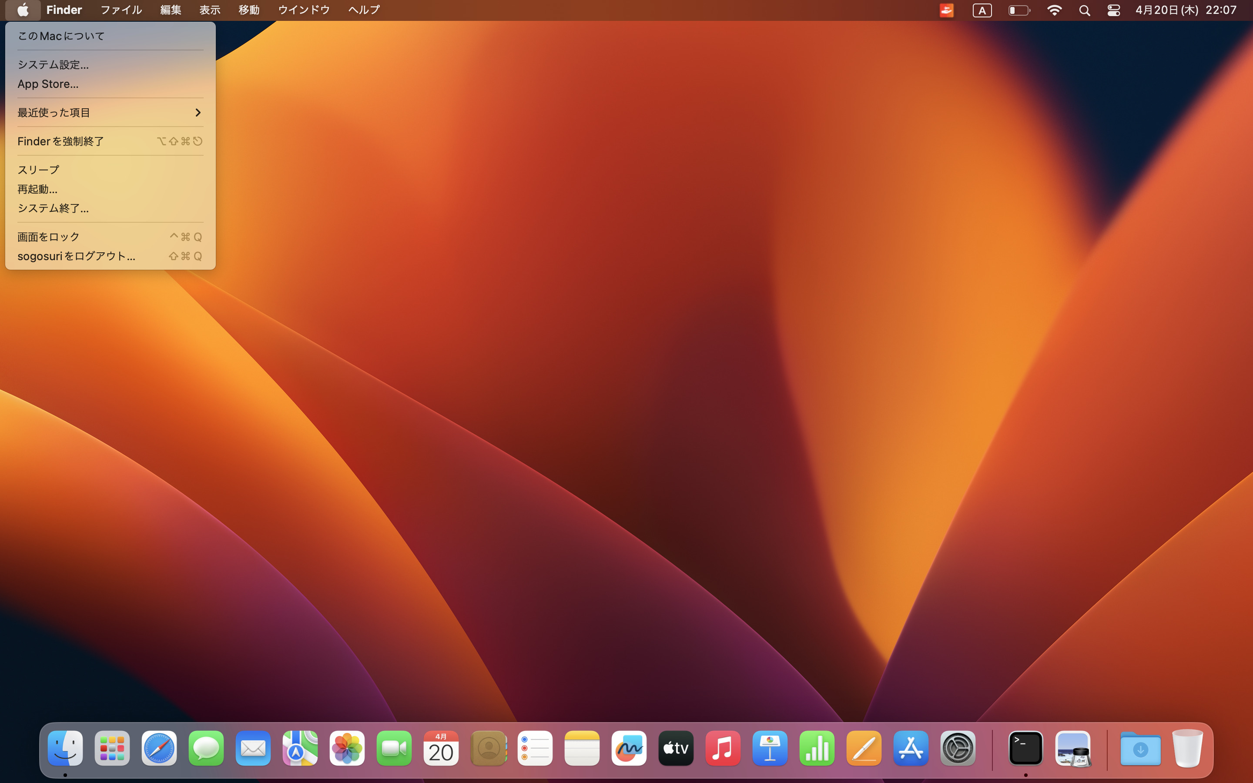The height and width of the screenshot is (783, 1253).
Task: Select このMacについて
Action: point(110,36)
